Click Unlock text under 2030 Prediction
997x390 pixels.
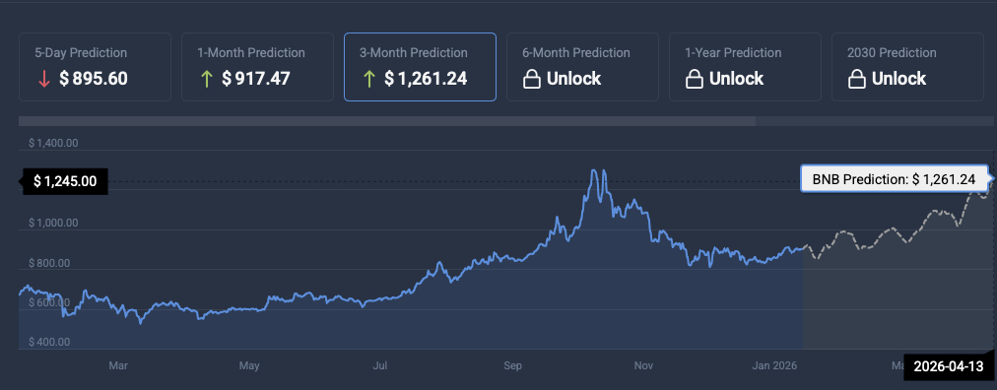(x=898, y=79)
